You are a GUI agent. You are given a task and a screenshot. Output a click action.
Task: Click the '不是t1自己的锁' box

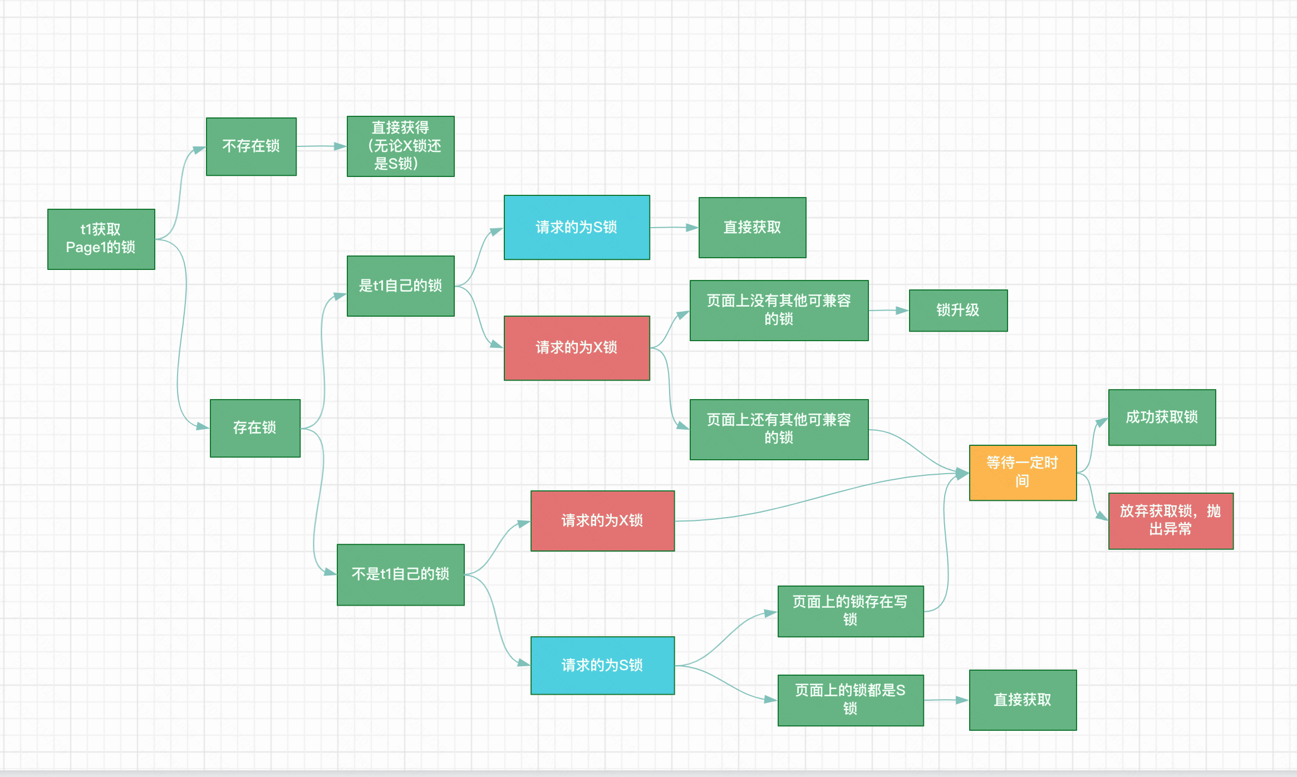(400, 574)
